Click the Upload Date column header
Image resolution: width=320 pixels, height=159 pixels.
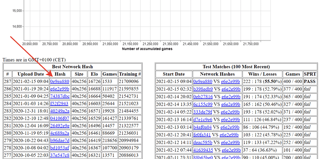click(x=30, y=74)
